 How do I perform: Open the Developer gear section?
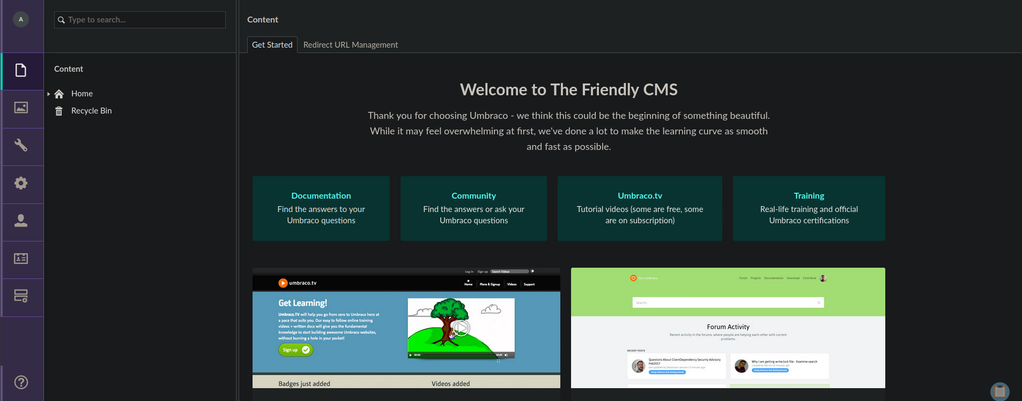click(x=21, y=183)
